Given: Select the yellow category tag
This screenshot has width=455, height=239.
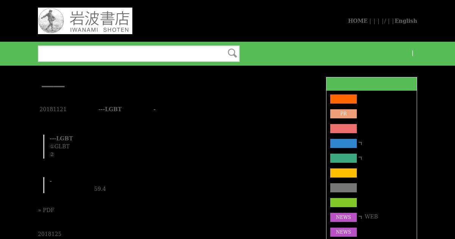Looking at the screenshot, I should [x=344, y=173].
